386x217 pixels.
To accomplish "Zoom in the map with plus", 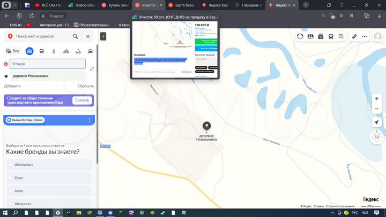I will [377, 99].
